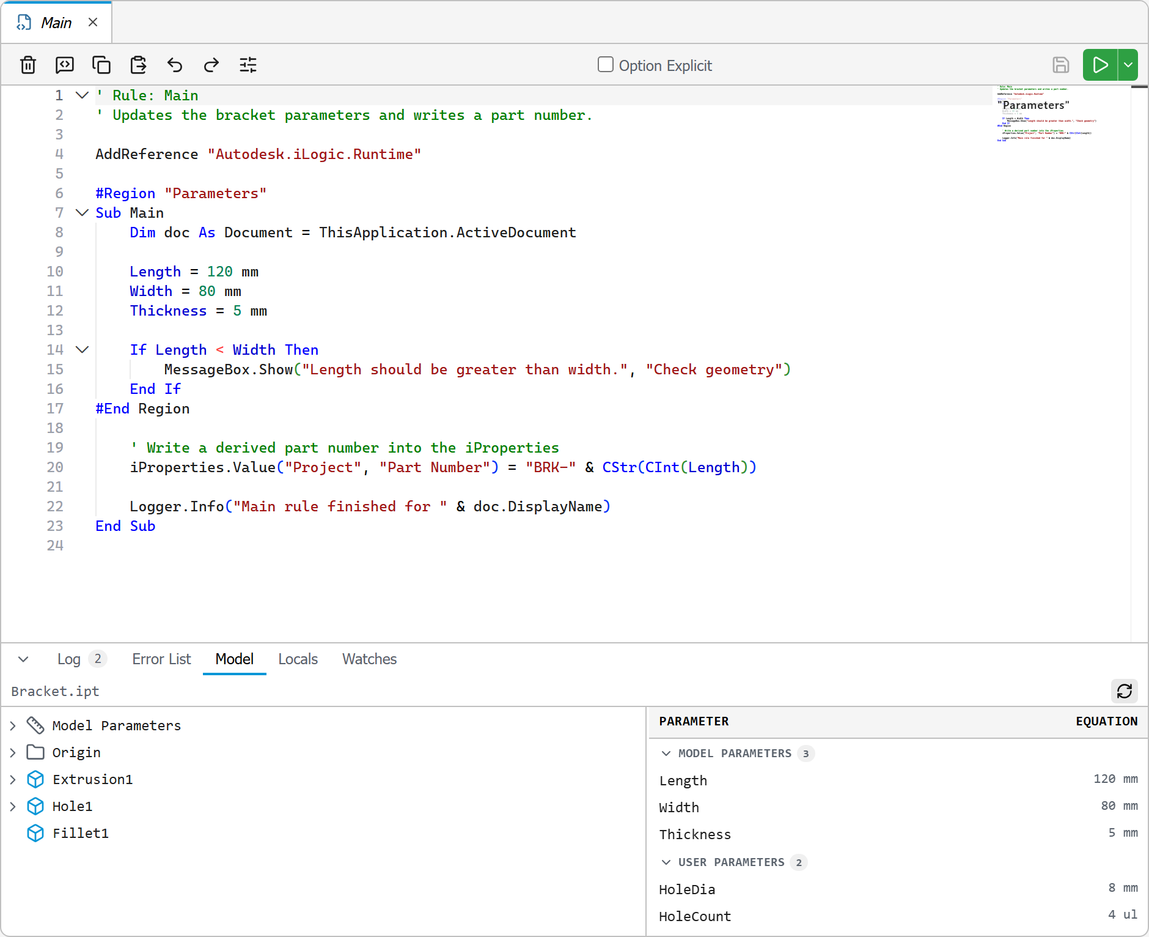
Task: Collapse the MODEL PARAMETERS group
Action: coord(666,754)
